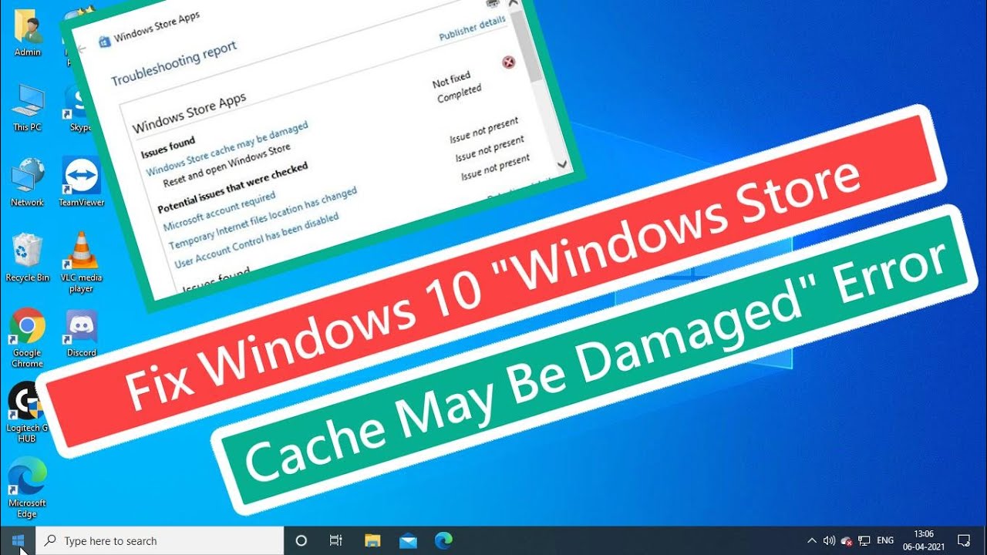Switch the ENG input language indicator
This screenshot has height=555, width=987.
885,540
